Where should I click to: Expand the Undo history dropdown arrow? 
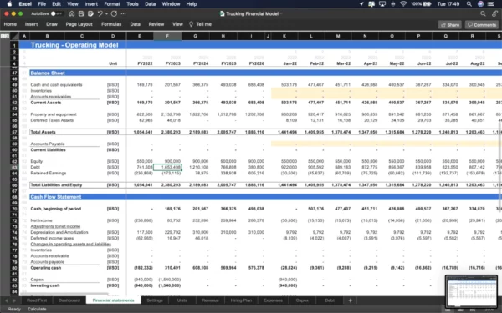106,13
